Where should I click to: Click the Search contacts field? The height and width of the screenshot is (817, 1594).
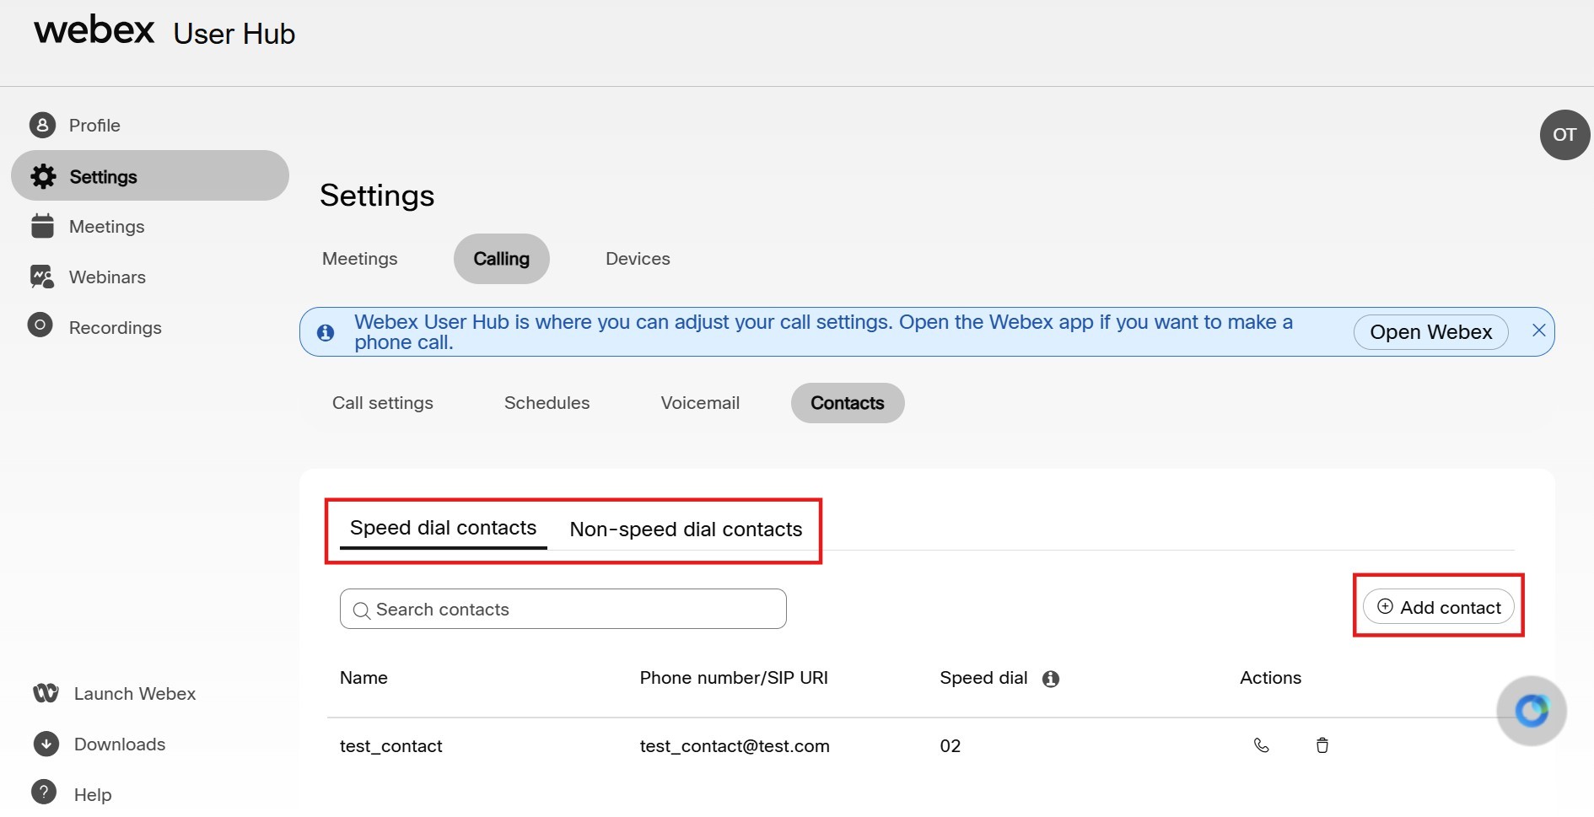tap(563, 609)
